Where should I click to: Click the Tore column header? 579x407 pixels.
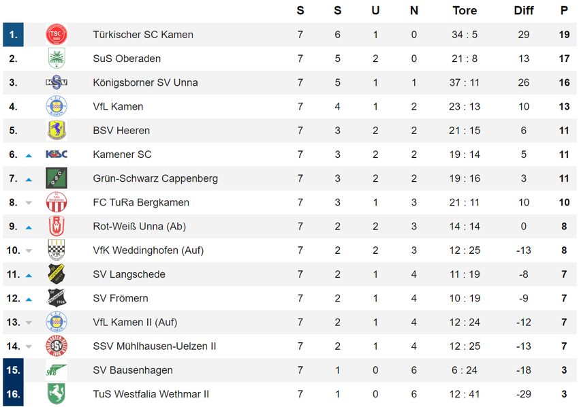pyautogui.click(x=465, y=10)
